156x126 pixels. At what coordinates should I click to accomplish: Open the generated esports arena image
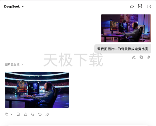tap(37, 90)
